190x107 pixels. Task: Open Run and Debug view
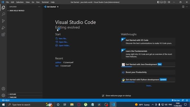click(3, 28)
